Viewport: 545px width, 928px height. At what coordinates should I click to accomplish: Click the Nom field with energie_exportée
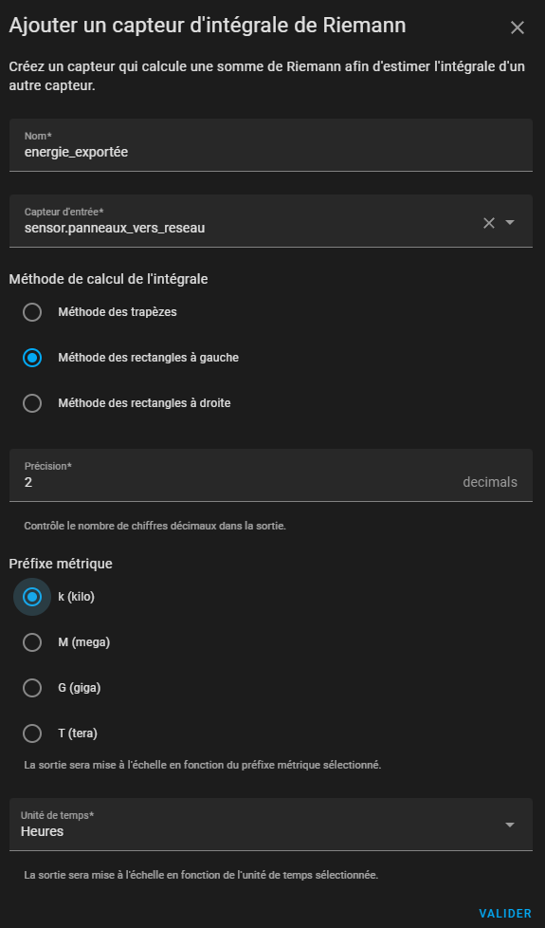tap(271, 145)
